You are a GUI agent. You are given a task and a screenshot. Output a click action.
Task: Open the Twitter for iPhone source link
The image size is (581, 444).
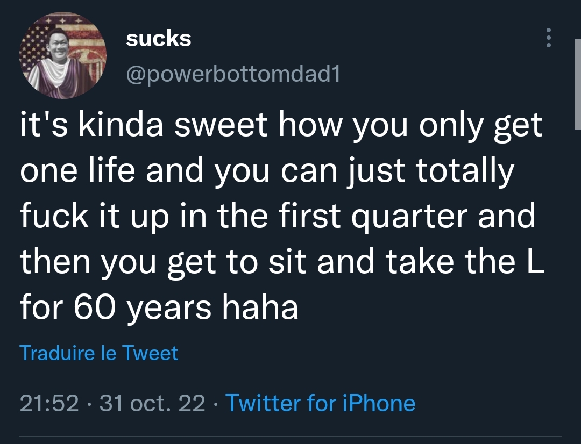[x=320, y=403]
